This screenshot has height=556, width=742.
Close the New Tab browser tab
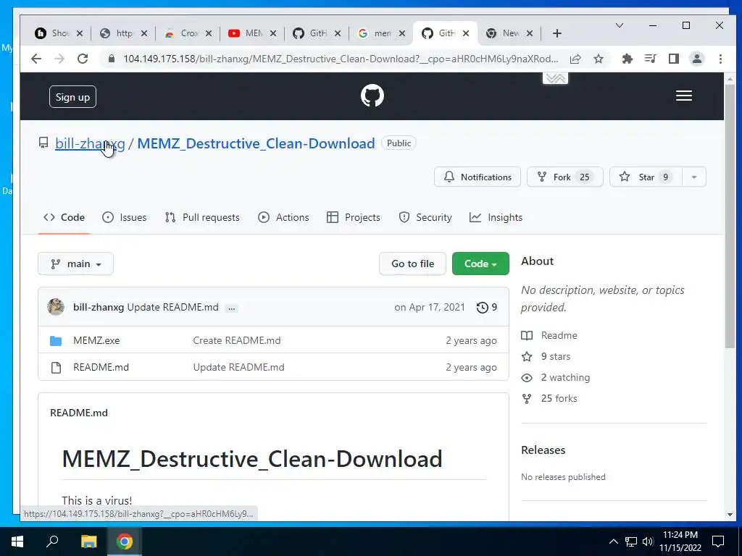530,33
